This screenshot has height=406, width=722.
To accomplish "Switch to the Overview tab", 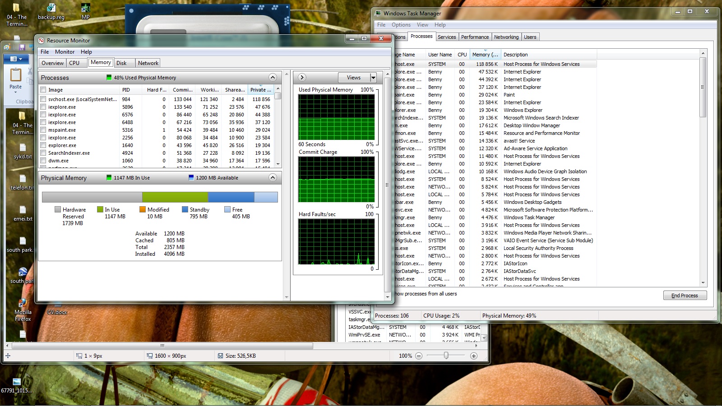I will [x=53, y=63].
